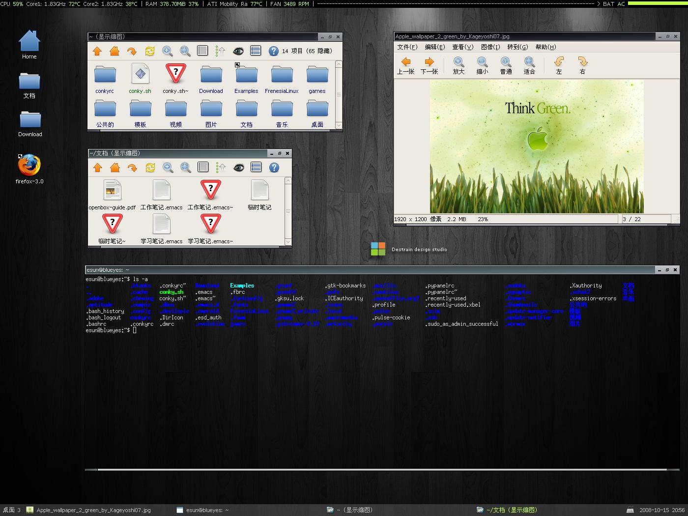Image resolution: width=688 pixels, height=516 pixels.
Task: Open help in home filer toolbar
Action: (x=274, y=51)
